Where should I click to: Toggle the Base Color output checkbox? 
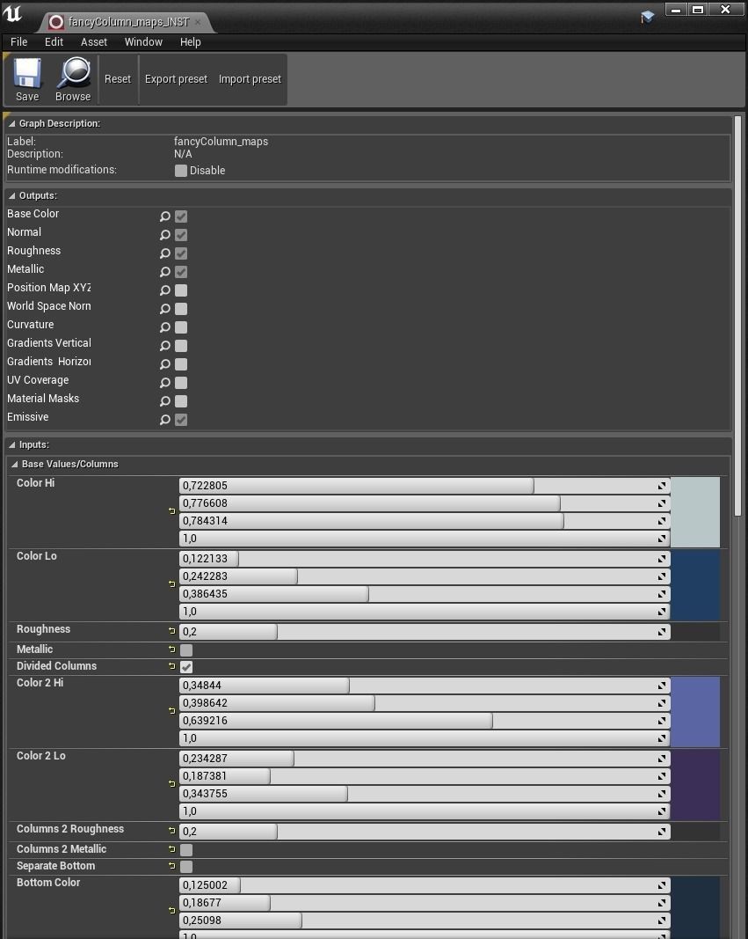click(181, 216)
